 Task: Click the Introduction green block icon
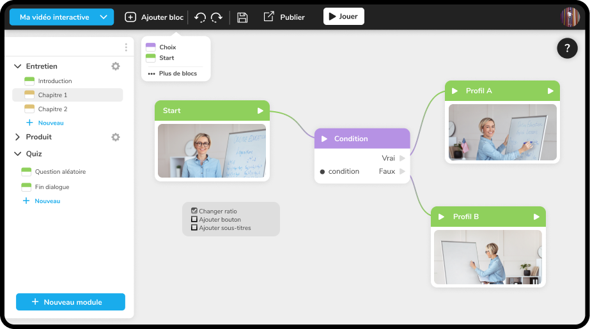(29, 81)
